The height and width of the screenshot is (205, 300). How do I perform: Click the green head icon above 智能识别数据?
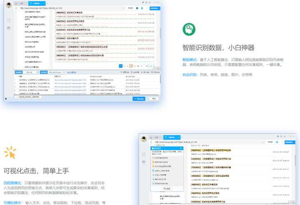click(189, 29)
